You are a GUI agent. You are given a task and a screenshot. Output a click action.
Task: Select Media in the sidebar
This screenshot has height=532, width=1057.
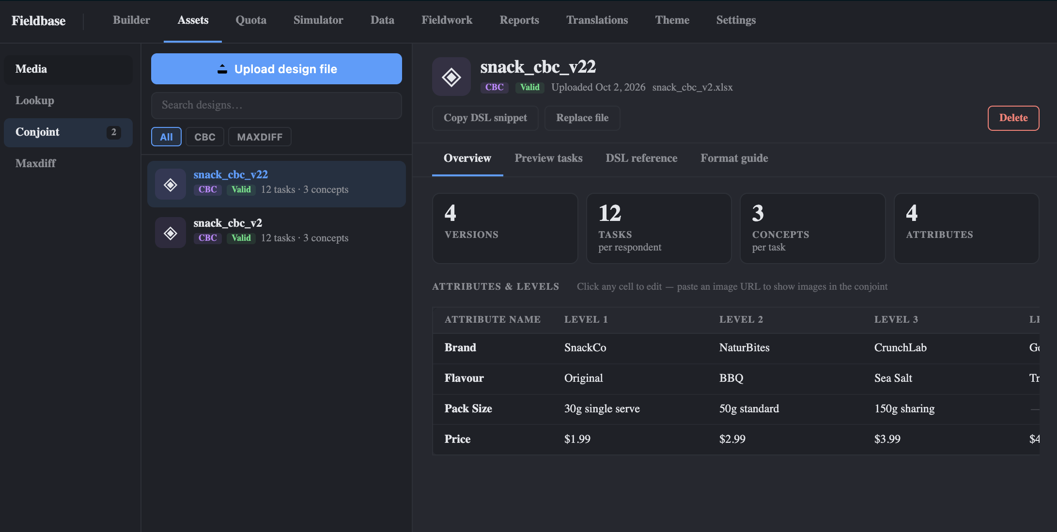(68, 69)
